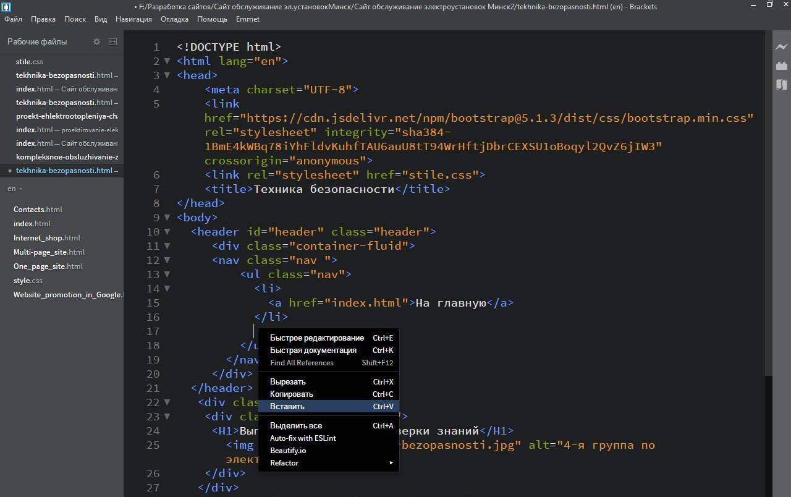Click the Brackets app icon in title bar
Screen dimensions: 791x497
tap(6, 6)
